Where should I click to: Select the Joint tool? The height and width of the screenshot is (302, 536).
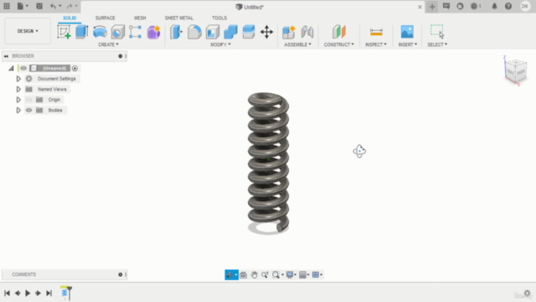coord(307,32)
